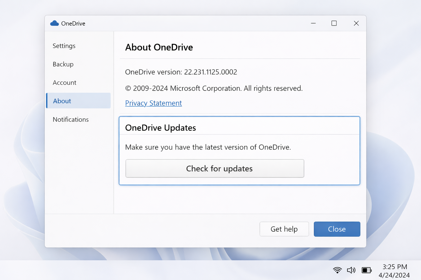Image resolution: width=421 pixels, height=280 pixels.
Task: Go to the Account section
Action: pyautogui.click(x=65, y=83)
